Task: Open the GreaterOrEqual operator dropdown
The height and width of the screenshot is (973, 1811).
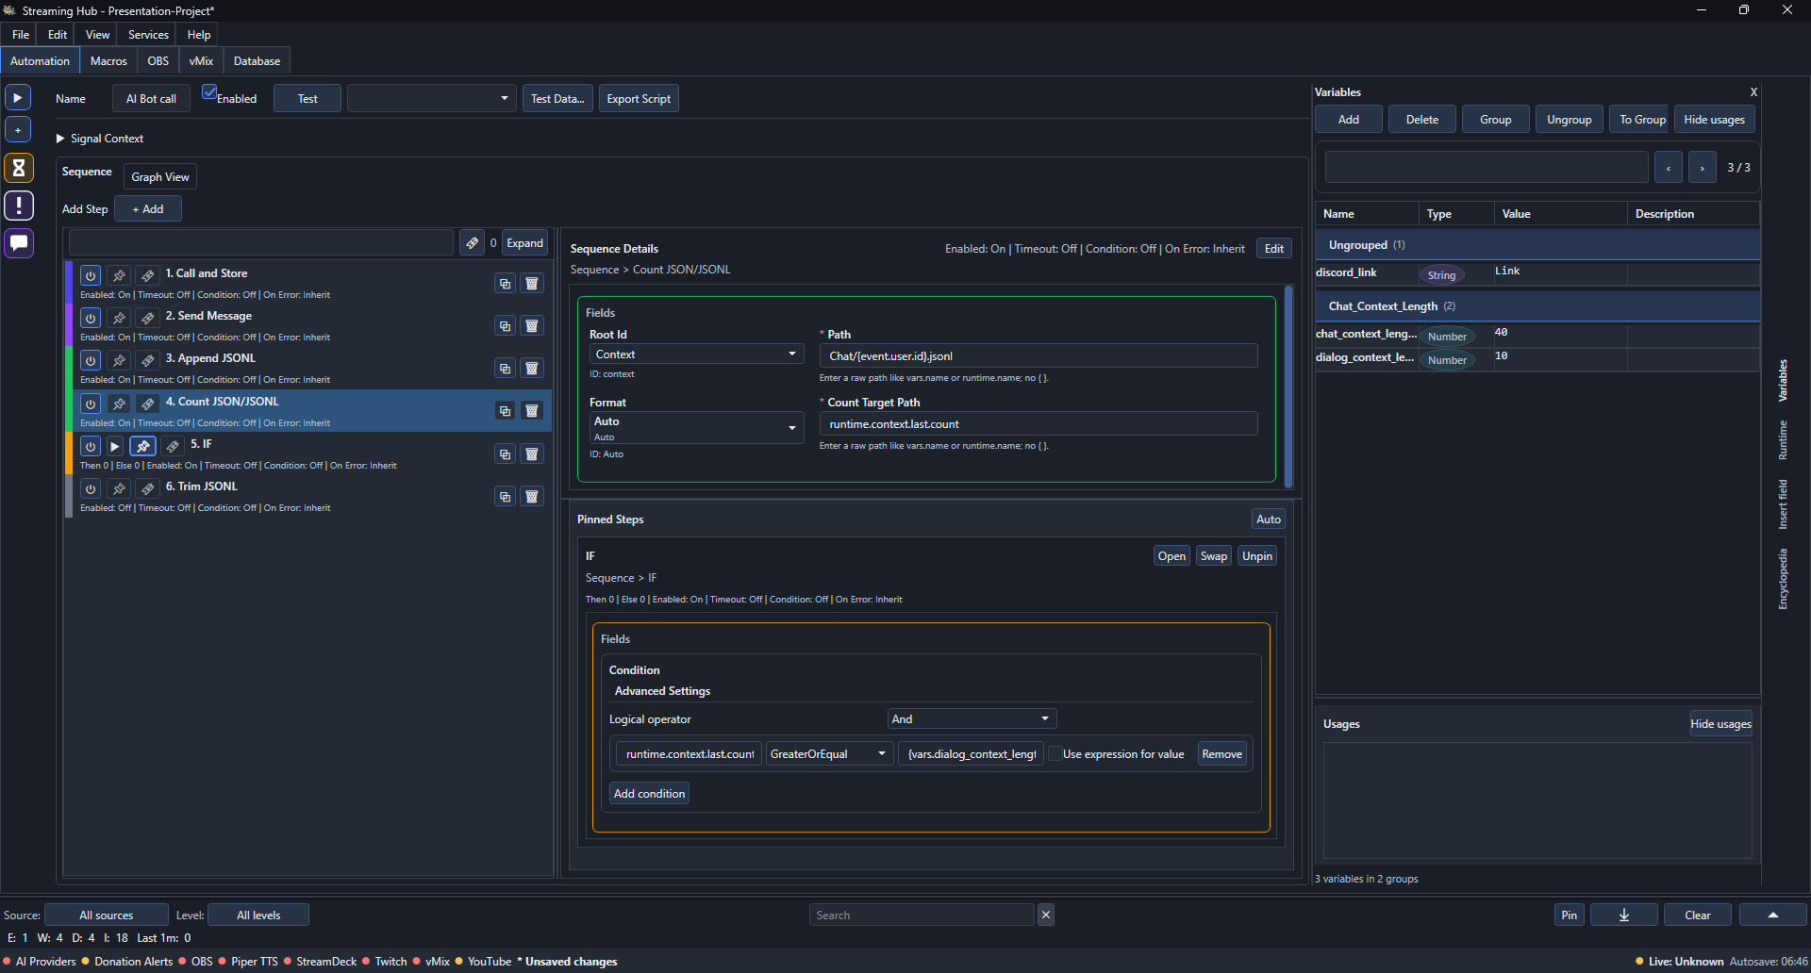Action: click(x=829, y=754)
